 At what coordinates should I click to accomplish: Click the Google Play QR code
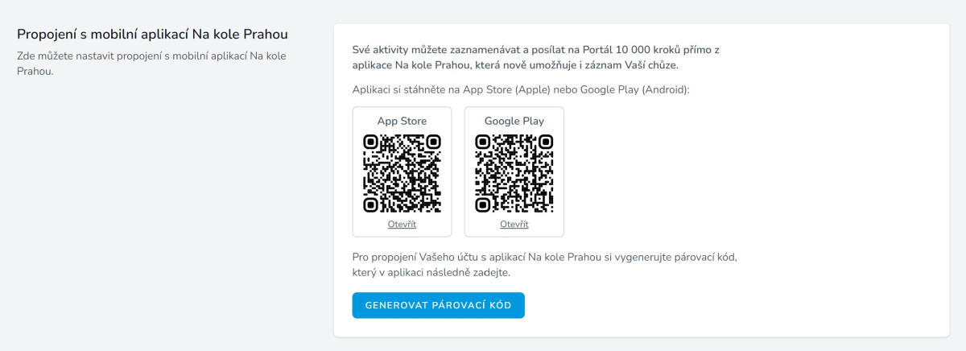tap(514, 174)
